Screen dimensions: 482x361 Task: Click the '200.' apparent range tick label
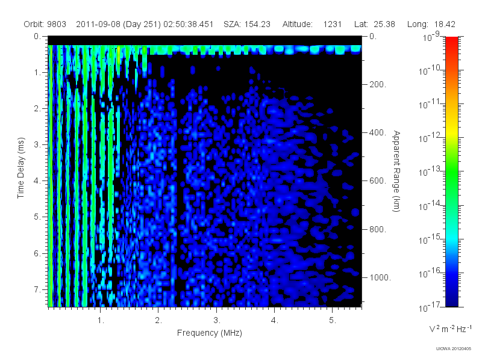pos(378,84)
